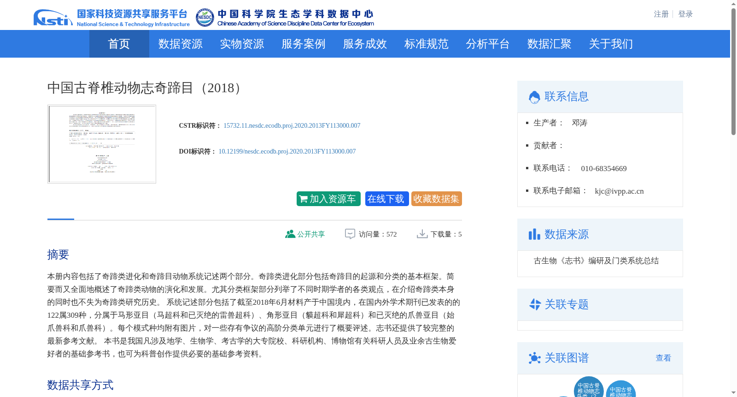Go to 服务案例 in navigation bar
Screen dimensions: 737x397
(x=303, y=44)
